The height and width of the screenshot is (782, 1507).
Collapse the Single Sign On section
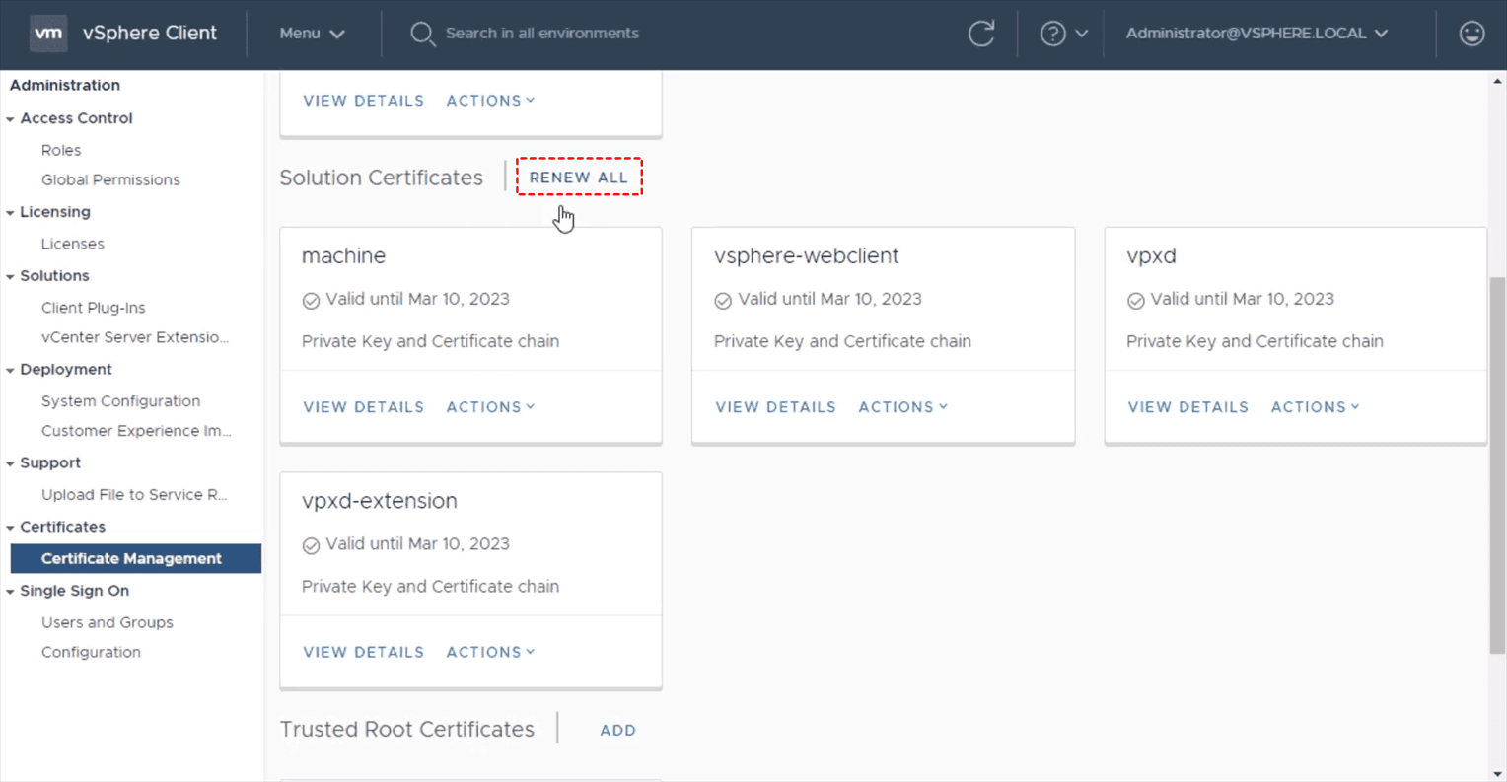click(x=11, y=592)
